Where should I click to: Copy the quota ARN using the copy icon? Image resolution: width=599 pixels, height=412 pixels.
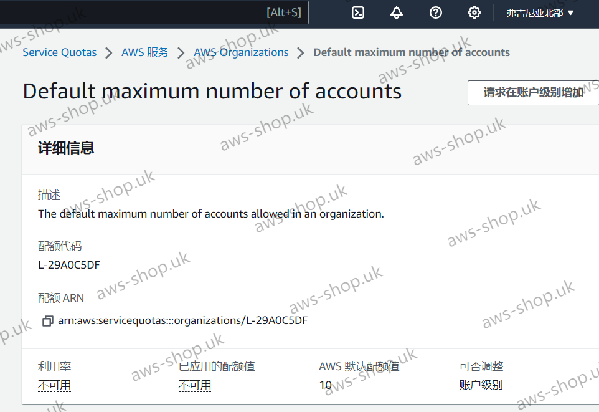tap(47, 321)
